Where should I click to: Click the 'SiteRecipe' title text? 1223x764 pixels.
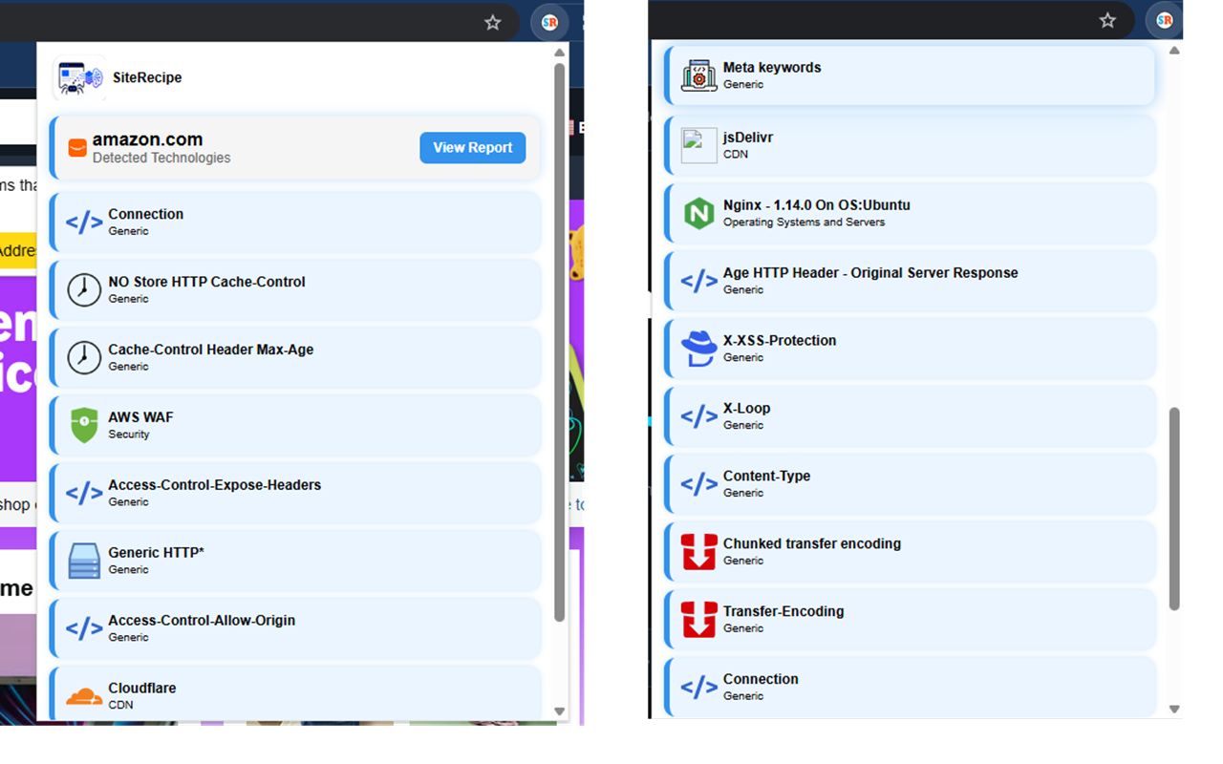click(147, 77)
